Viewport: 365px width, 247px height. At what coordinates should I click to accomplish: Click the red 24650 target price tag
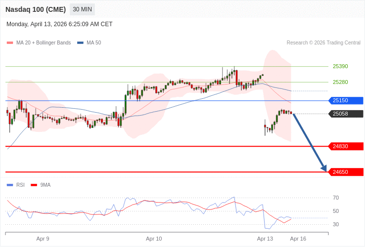pyautogui.click(x=346, y=172)
